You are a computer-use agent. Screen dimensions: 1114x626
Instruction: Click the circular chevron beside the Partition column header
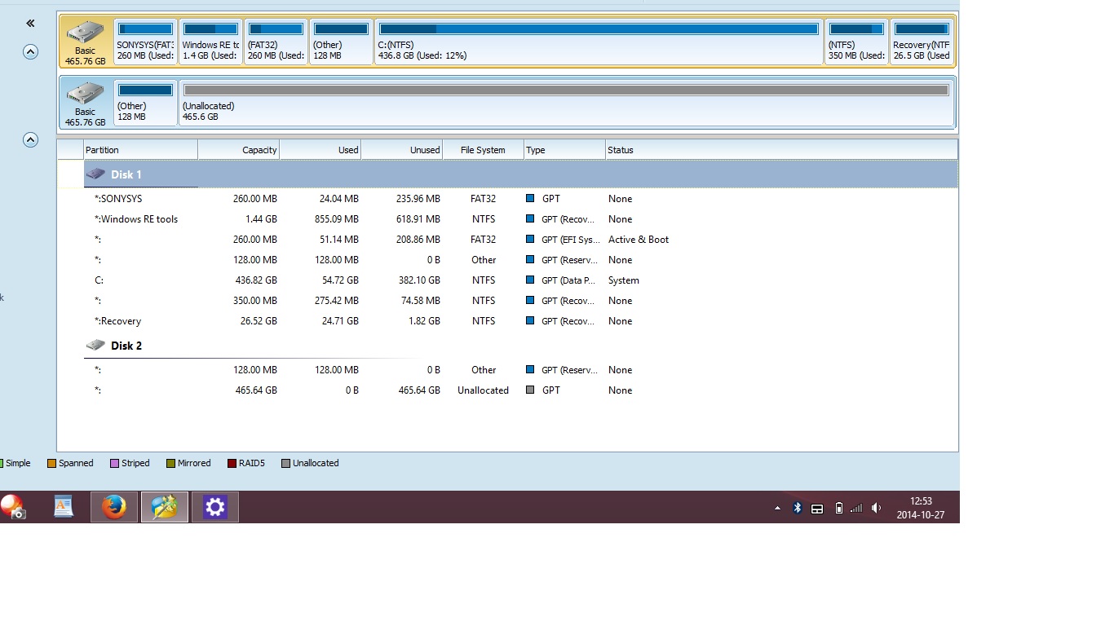(30, 140)
